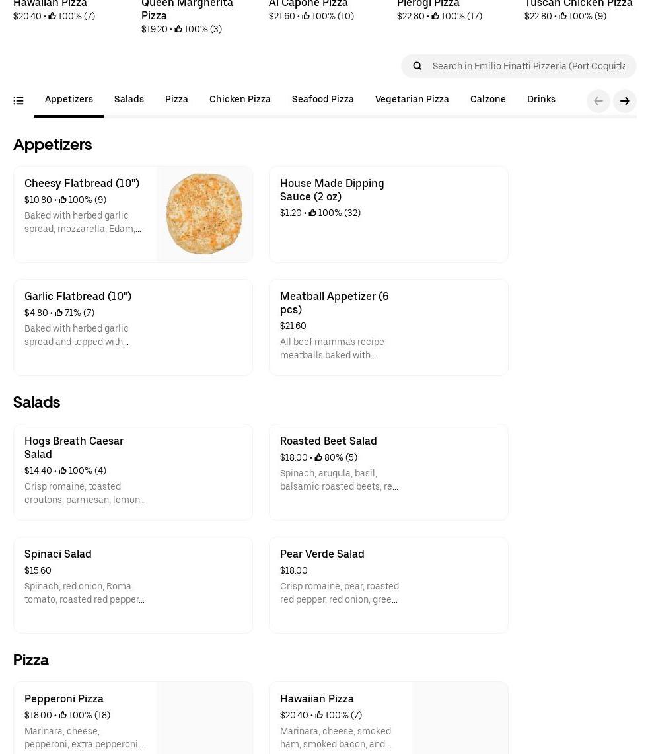650x754 pixels.
Task: Go to the Vegetarian Pizza tab
Action: (412, 99)
